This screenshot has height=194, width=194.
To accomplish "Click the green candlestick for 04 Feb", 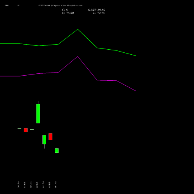I will point(44,140).
